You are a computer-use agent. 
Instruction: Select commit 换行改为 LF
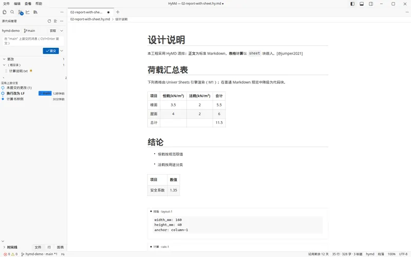(16, 94)
